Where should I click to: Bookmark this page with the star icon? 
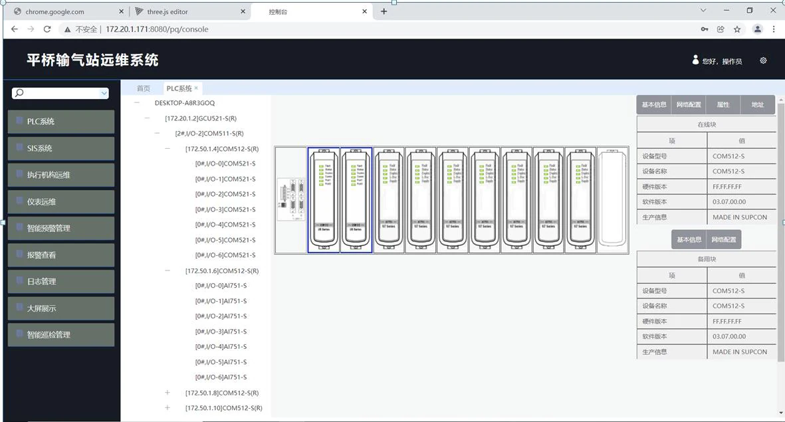coord(737,29)
